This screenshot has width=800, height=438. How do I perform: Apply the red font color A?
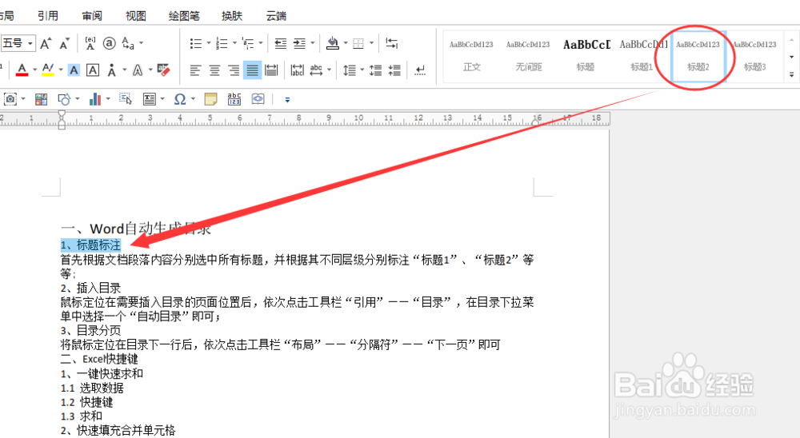22,70
